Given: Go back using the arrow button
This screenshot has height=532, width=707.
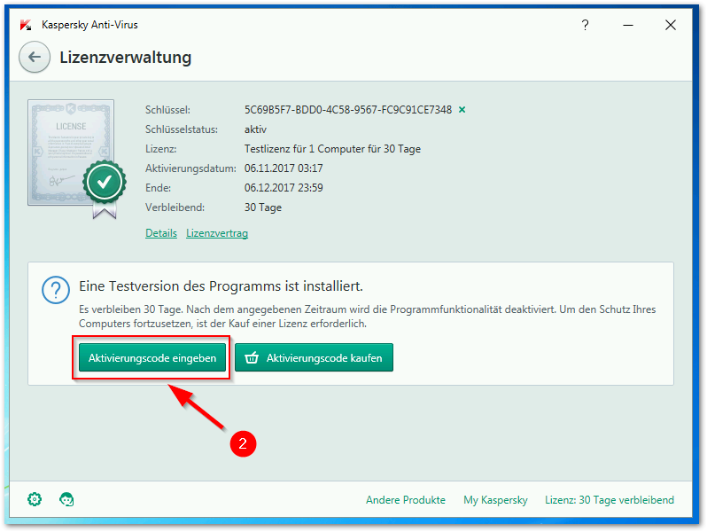Looking at the screenshot, I should pyautogui.click(x=35, y=58).
